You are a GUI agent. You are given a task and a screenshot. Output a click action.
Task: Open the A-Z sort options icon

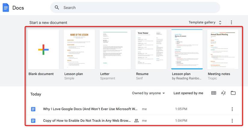coord(223,93)
